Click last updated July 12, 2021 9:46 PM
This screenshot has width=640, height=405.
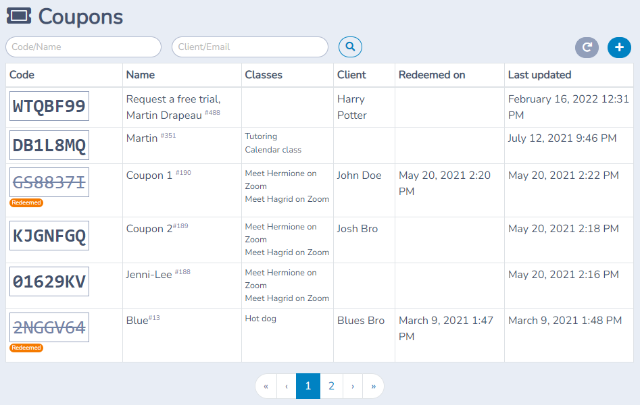coord(562,138)
